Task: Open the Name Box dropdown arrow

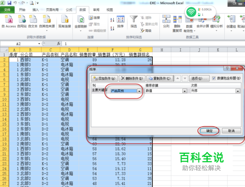Action: [x=39, y=44]
